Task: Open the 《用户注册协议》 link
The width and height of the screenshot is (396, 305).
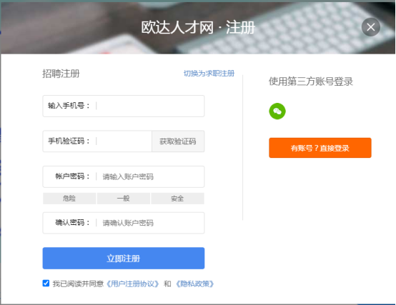Action: pos(132,284)
